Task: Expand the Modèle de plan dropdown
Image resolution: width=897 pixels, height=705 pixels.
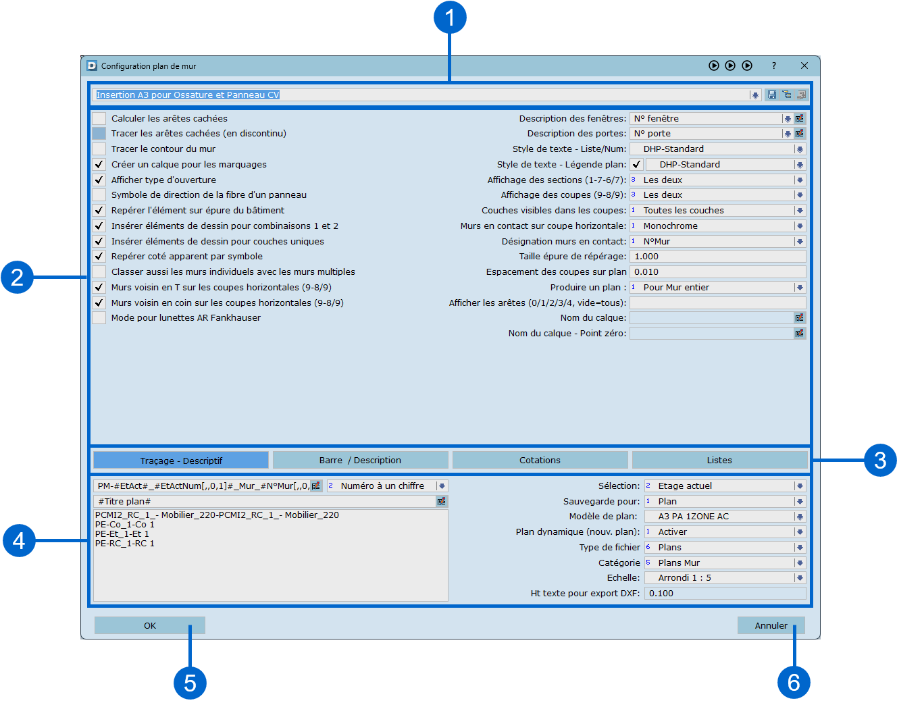Action: [800, 517]
